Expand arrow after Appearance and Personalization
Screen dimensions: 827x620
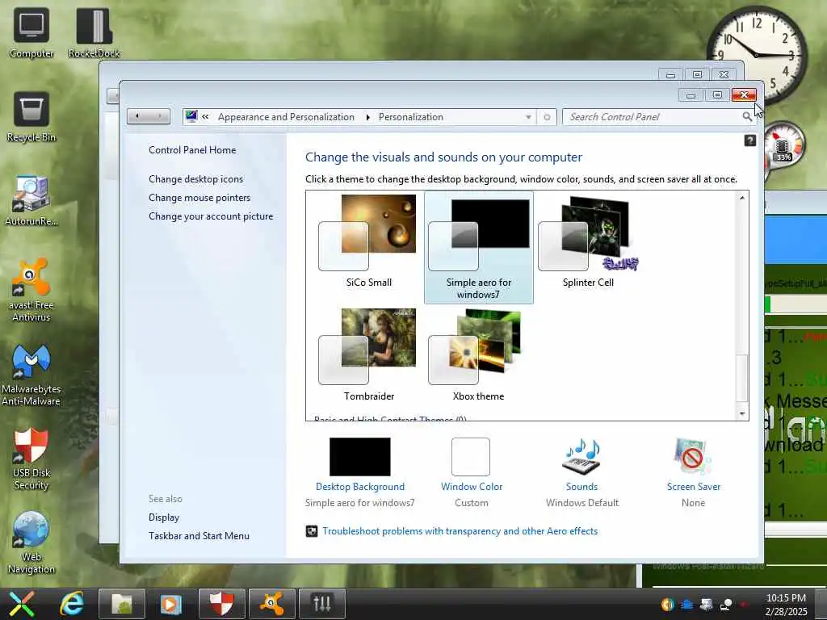pos(367,117)
